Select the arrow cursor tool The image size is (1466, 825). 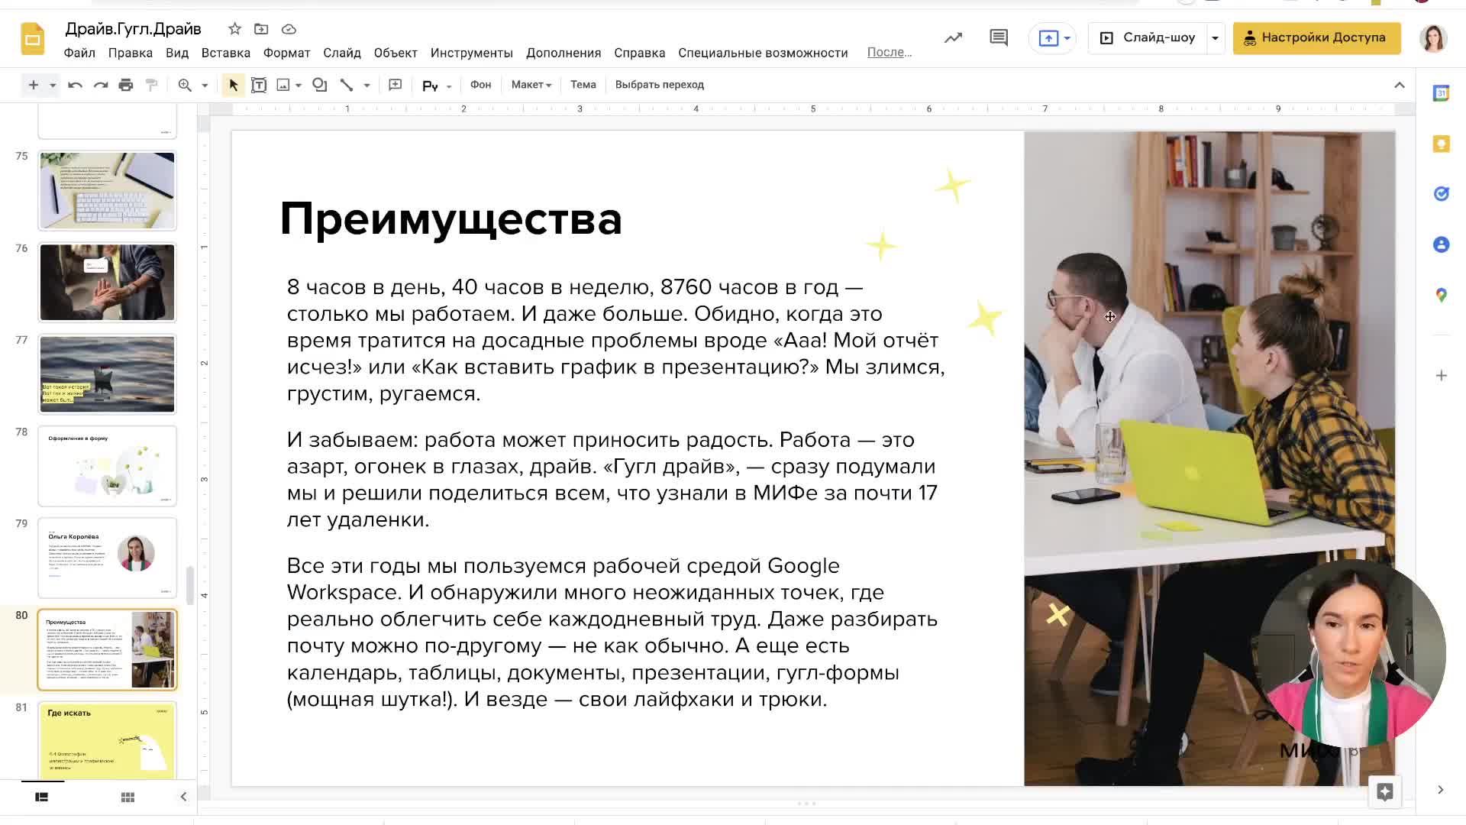(x=233, y=85)
